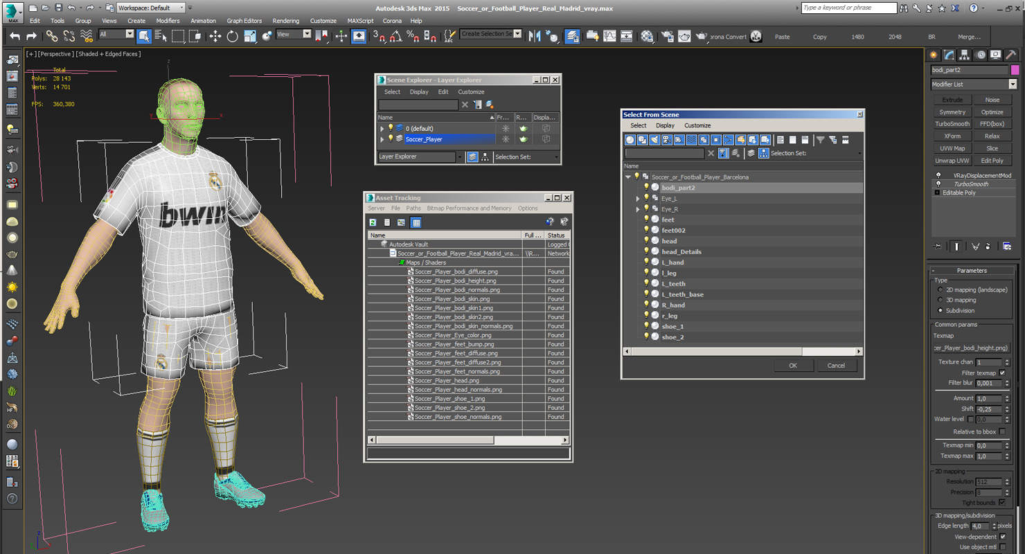Image resolution: width=1025 pixels, height=554 pixels.
Task: Open the Graph Editors menu
Action: coord(244,21)
